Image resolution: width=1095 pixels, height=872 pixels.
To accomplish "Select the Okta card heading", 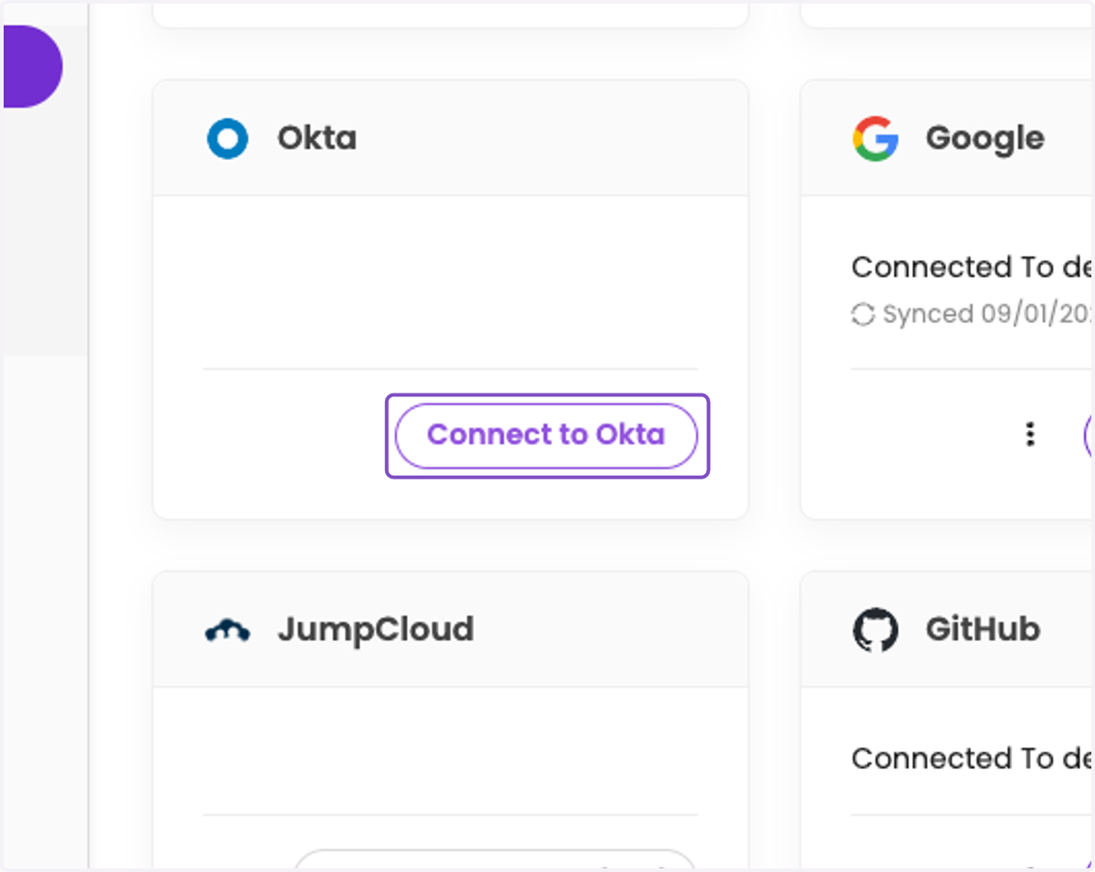I will [x=317, y=138].
